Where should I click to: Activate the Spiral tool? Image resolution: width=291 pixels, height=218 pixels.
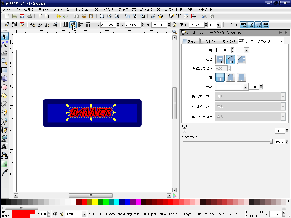pos(4,104)
